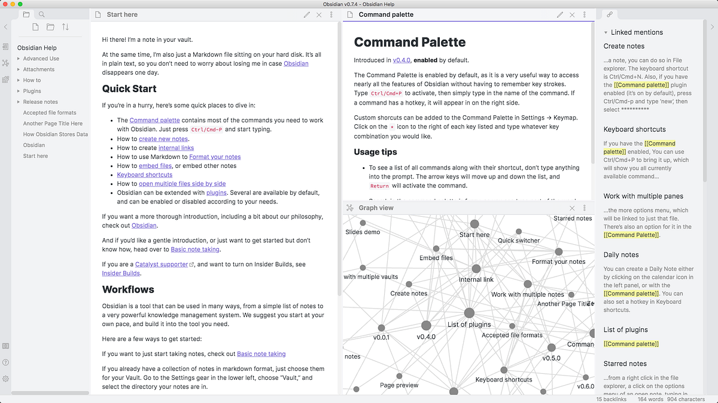Toggle edit mode with the pencil on Start here
Viewport: 718px width, 403px height.
coord(307,14)
